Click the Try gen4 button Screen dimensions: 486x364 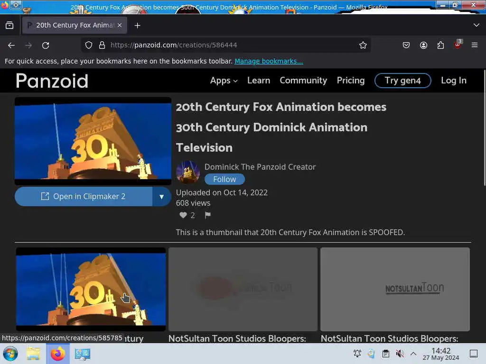coord(402,81)
